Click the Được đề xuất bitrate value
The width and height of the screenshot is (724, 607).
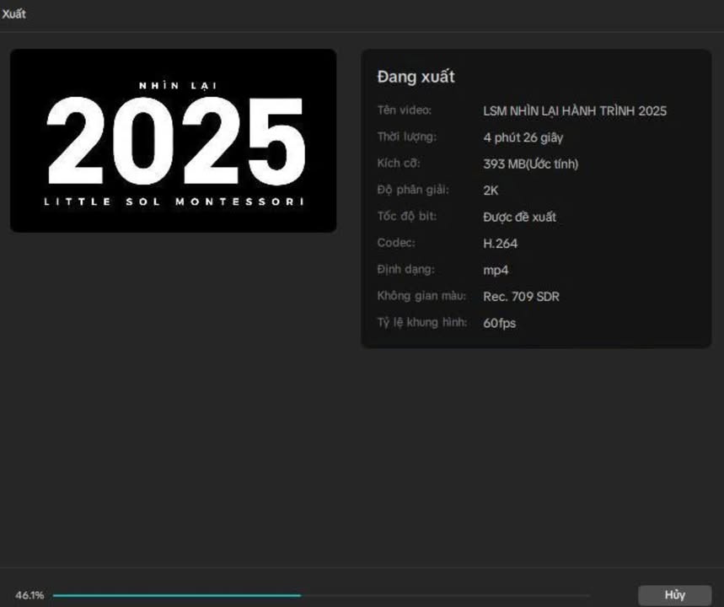click(520, 217)
